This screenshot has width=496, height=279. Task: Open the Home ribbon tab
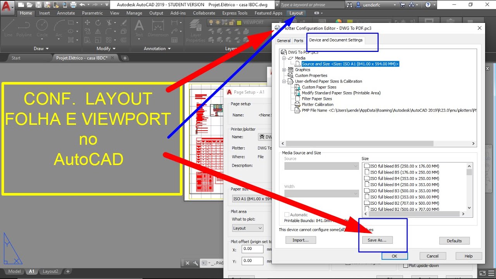(26, 13)
